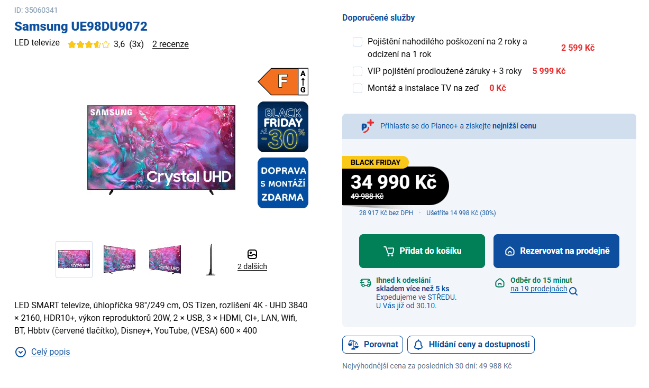Click the Black Friday -30% badge
649x388 pixels.
[x=282, y=127]
